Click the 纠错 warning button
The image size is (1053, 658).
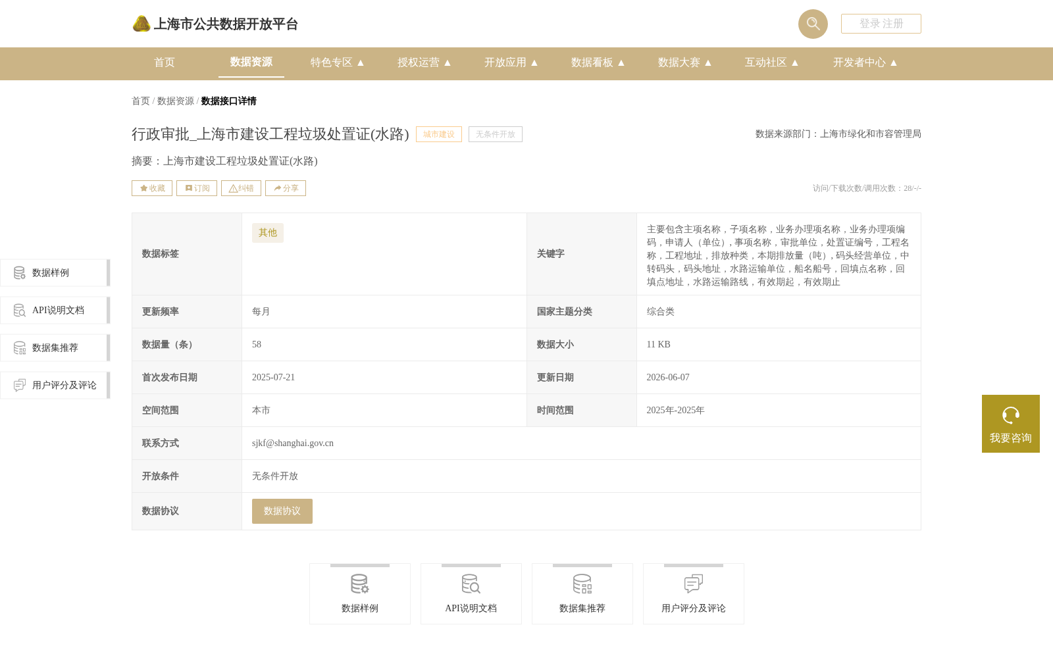241,188
